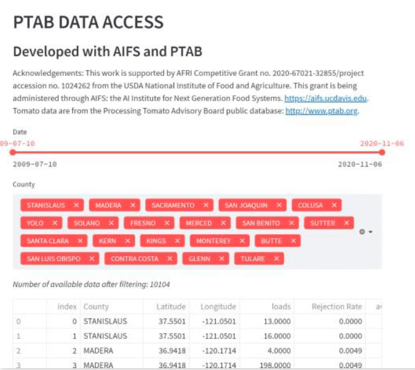Image resolution: width=415 pixels, height=370 pixels.
Task: Remove SAN JOAQUIN from selected counties
Action: click(x=279, y=206)
